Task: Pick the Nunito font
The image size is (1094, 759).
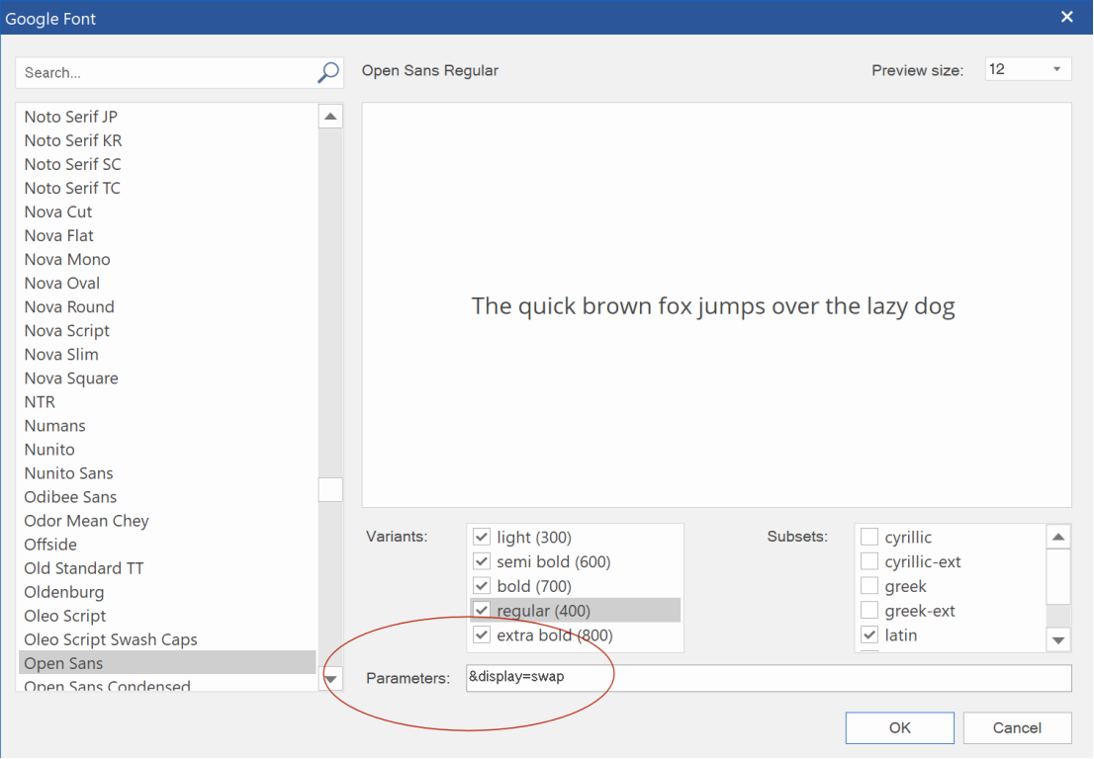Action: pos(167,449)
